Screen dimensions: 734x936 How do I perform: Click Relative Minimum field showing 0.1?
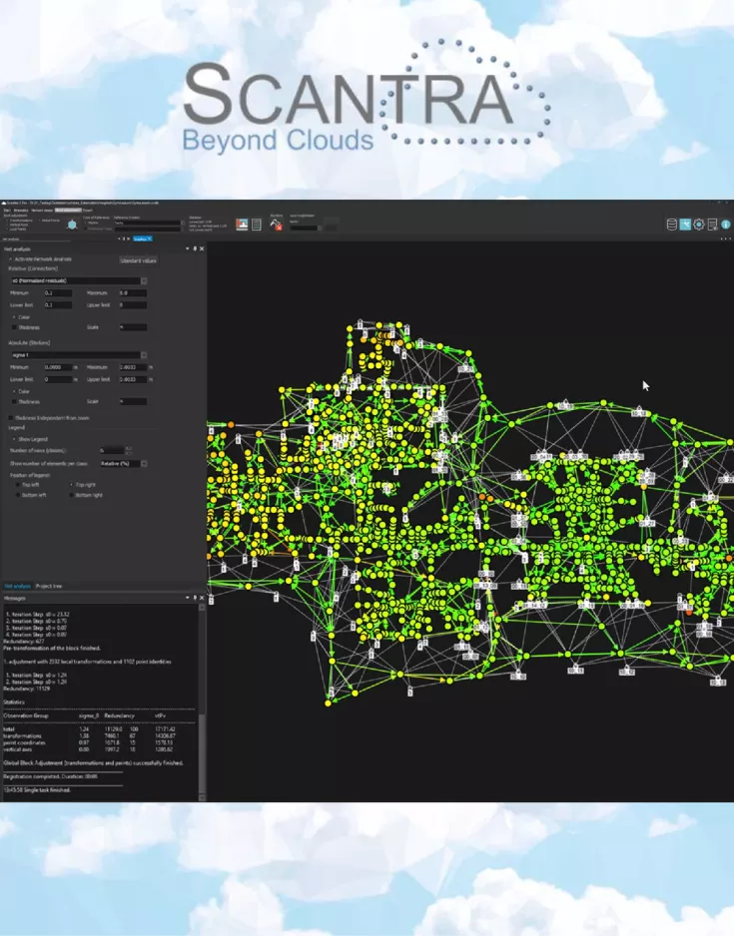[x=58, y=293]
